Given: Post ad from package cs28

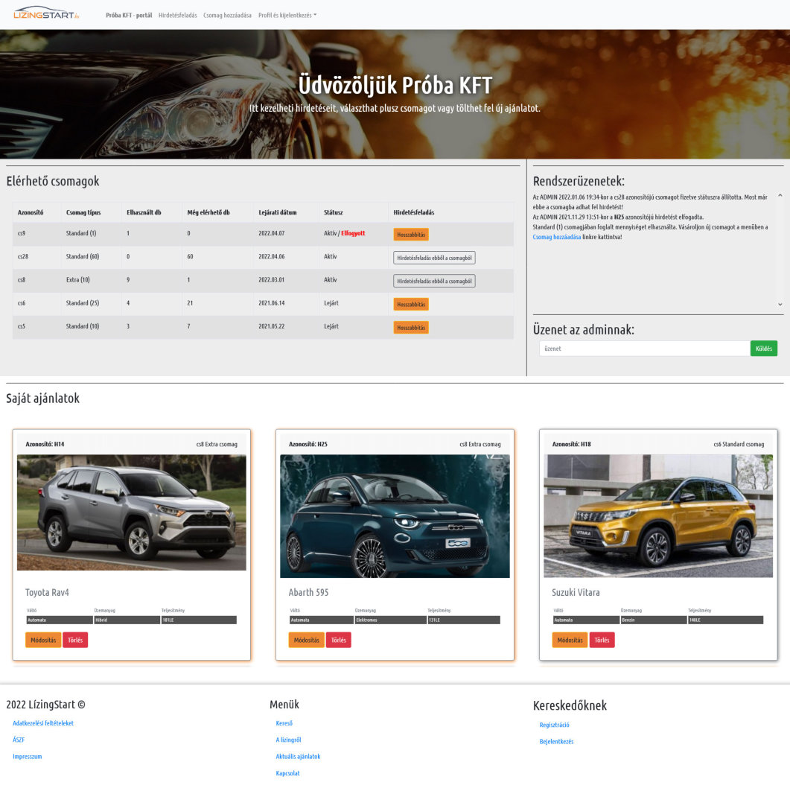Looking at the screenshot, I should coord(433,257).
